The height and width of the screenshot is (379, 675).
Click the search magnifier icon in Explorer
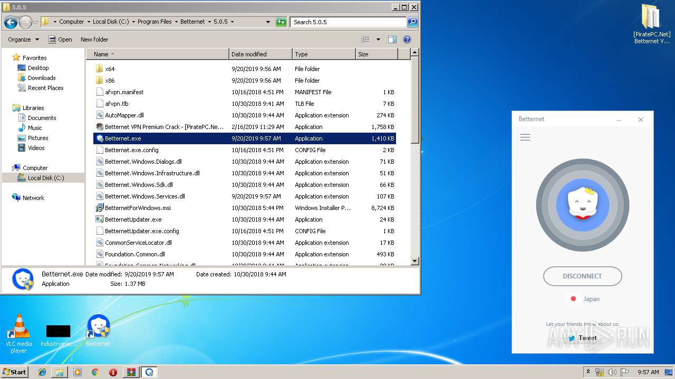point(412,22)
